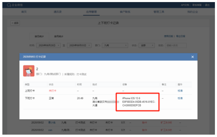Click the red 未打卡 status text

53,91
